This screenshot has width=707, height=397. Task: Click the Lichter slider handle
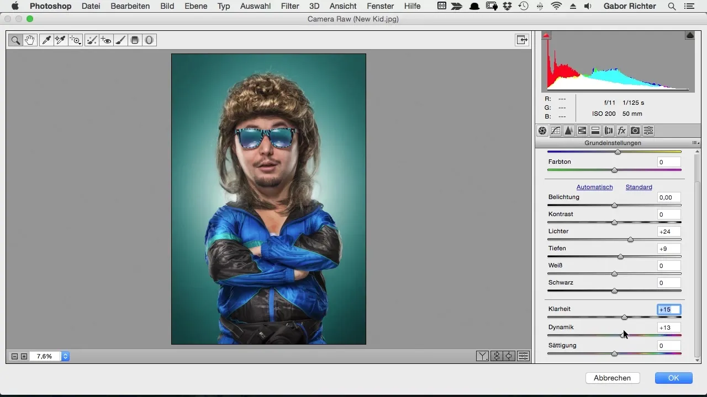[630, 239]
